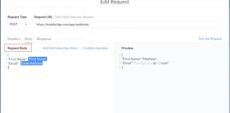The image size is (230, 113).
Task: Click the Request URL input field
Action: 128,24
